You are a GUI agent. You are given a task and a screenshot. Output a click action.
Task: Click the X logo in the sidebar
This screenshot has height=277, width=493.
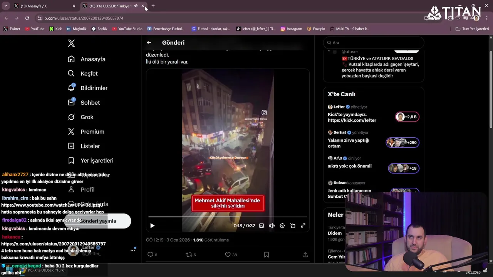71,43
